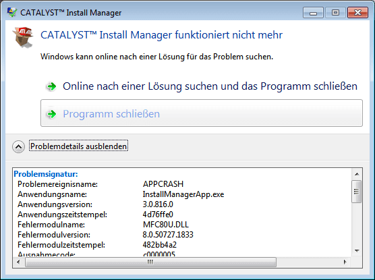Click the CATALYST title bar app icon
The width and height of the screenshot is (375, 280).
click(x=11, y=12)
